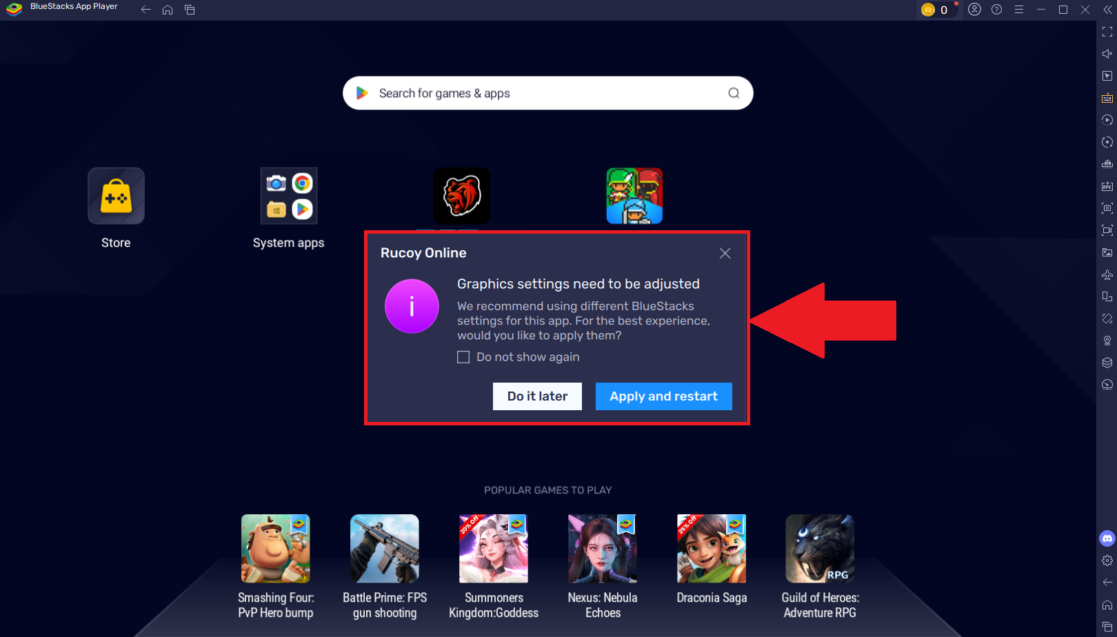Tick the Do not show again checkbox
1117x637 pixels.
click(463, 357)
